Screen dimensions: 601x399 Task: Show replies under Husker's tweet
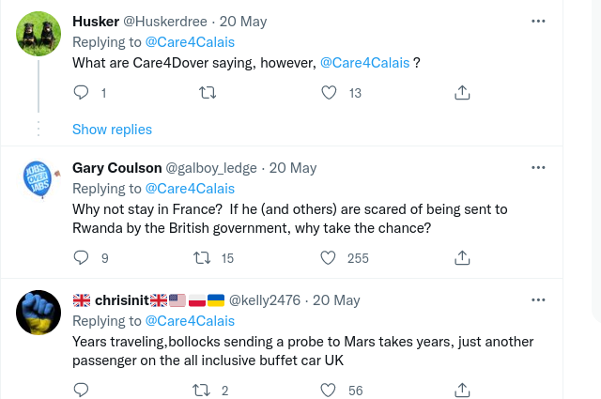click(112, 129)
